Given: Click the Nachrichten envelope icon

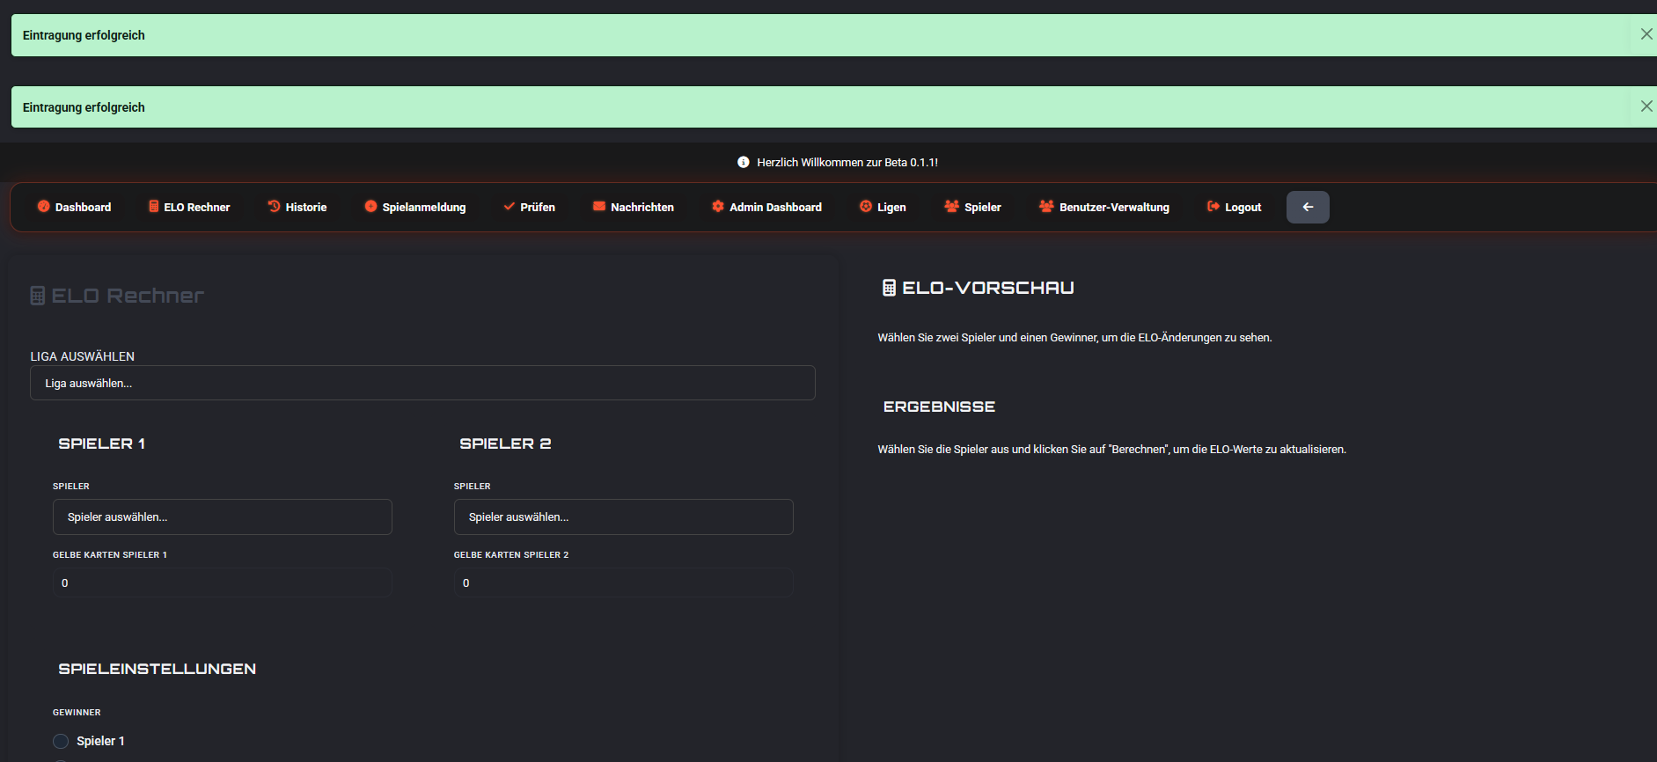Looking at the screenshot, I should click(599, 207).
